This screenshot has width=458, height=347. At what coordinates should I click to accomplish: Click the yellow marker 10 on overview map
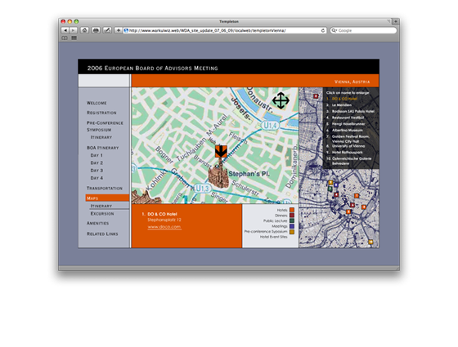point(370,242)
